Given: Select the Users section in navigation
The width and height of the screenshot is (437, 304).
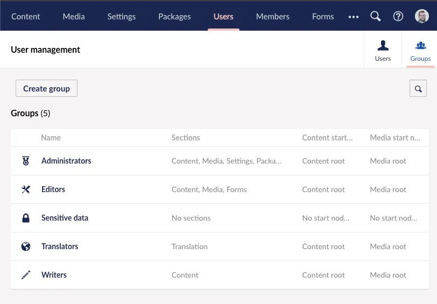Looking at the screenshot, I should click(x=223, y=17).
